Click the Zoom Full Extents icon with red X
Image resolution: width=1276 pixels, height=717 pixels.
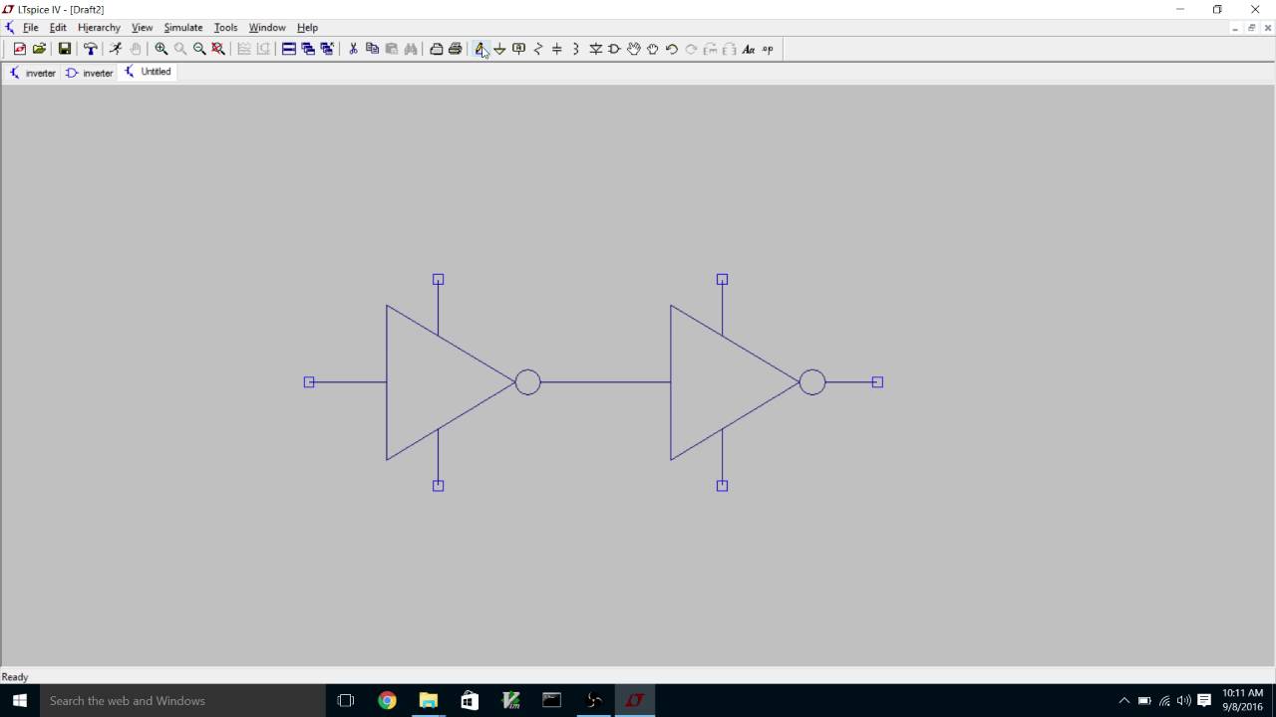pos(218,49)
